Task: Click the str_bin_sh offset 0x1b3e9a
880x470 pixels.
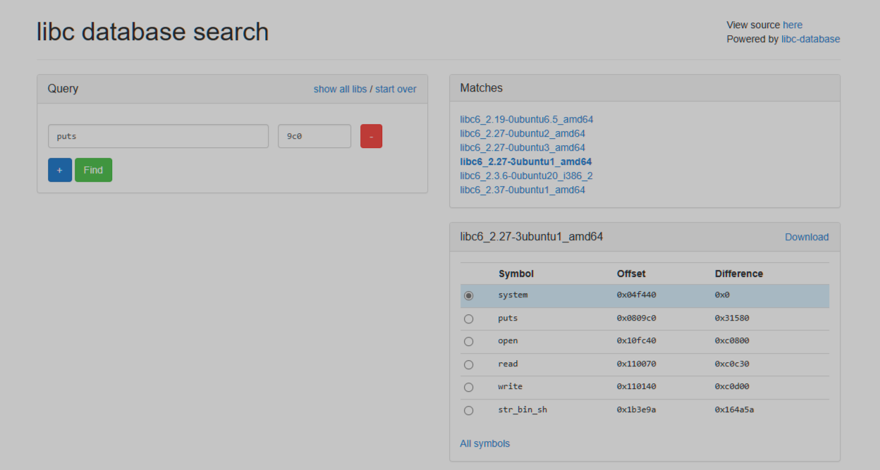Action: coord(637,410)
